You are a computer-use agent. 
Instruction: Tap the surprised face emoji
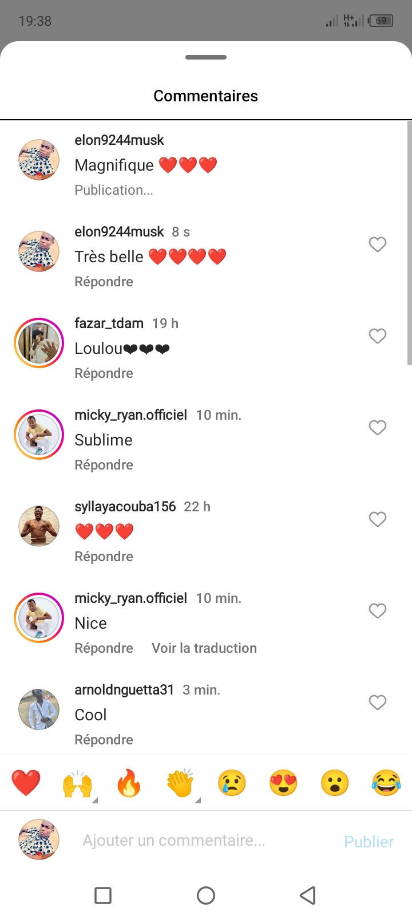[335, 783]
